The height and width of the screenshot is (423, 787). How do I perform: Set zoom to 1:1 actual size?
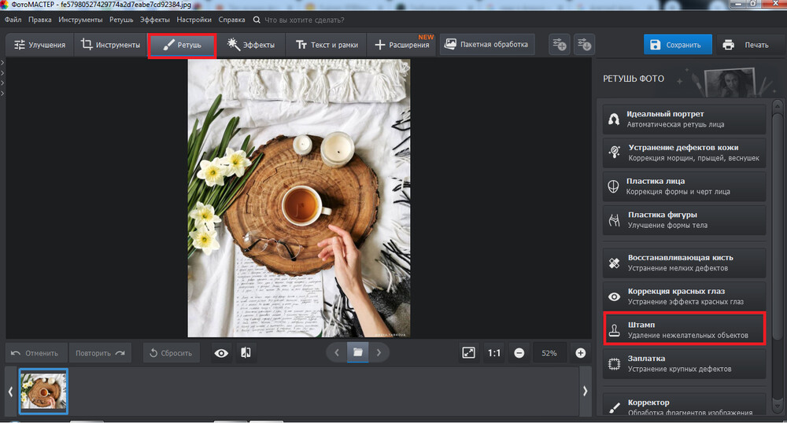(493, 353)
